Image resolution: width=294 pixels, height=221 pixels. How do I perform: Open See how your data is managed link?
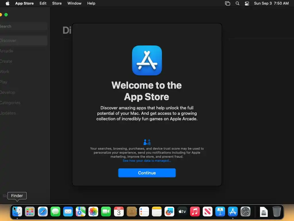(147, 161)
